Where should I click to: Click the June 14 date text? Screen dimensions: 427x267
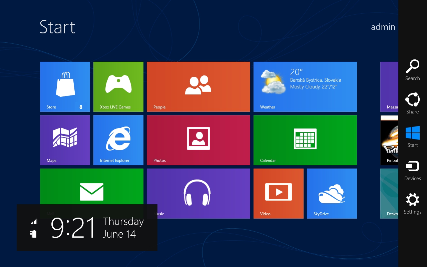[x=119, y=234]
